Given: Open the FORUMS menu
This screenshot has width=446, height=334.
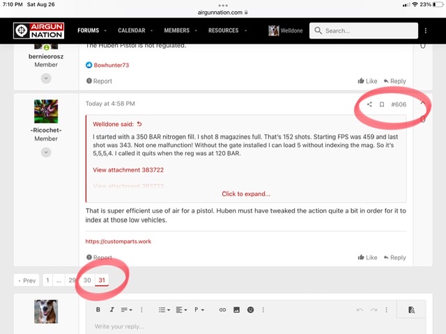Looking at the screenshot, I should pos(89,31).
